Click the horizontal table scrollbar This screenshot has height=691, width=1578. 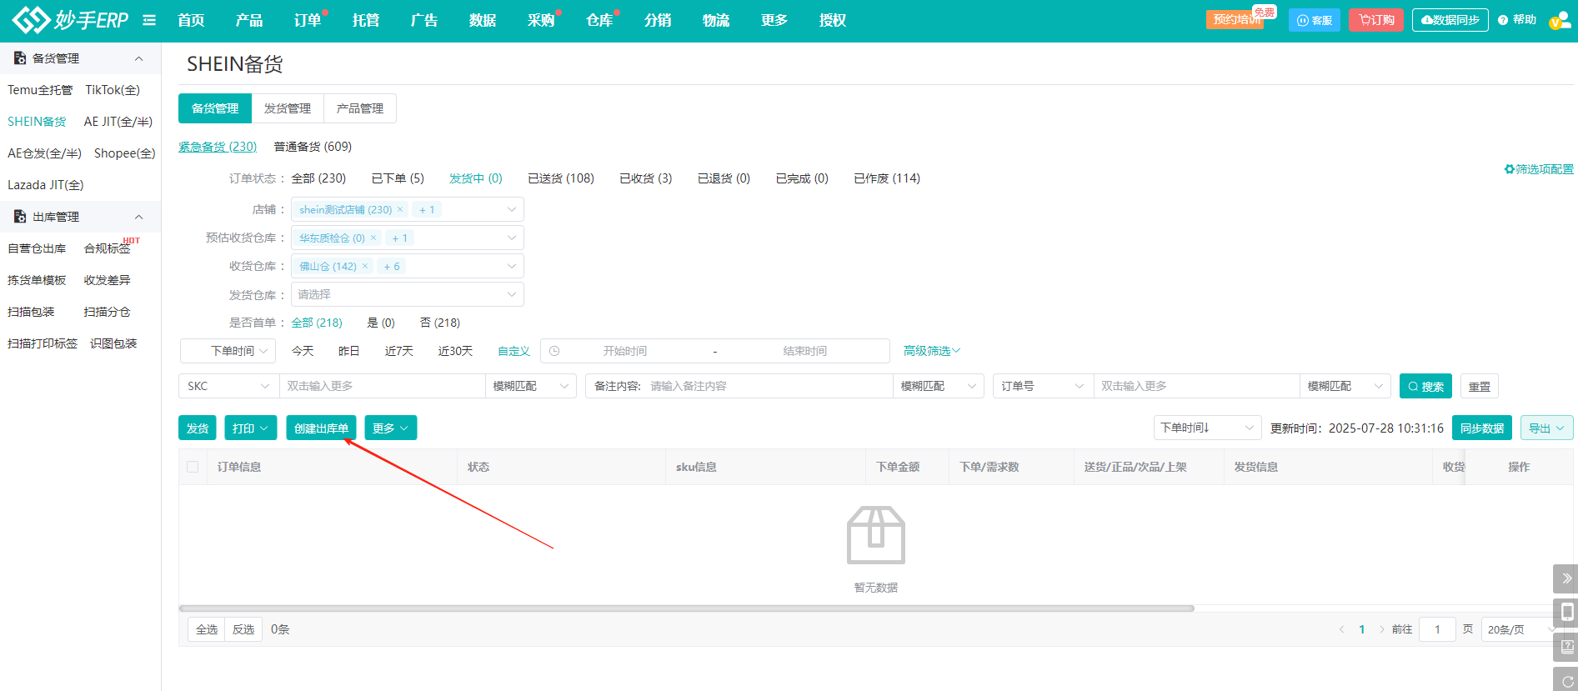pyautogui.click(x=687, y=608)
